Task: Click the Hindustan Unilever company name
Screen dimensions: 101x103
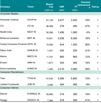Action: coord(9,20)
